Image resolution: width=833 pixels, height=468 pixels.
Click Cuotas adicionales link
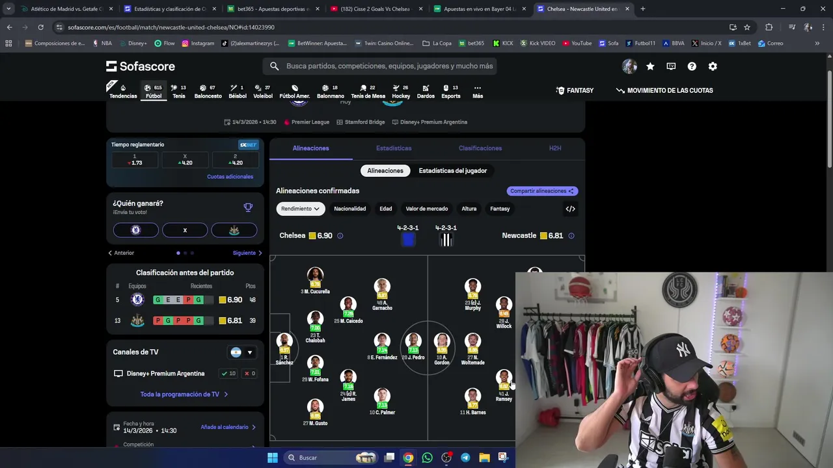230,177
